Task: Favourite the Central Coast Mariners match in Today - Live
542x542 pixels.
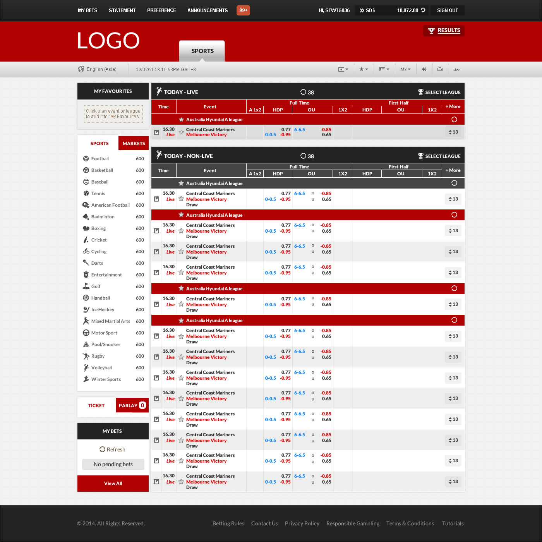Action: (x=181, y=132)
